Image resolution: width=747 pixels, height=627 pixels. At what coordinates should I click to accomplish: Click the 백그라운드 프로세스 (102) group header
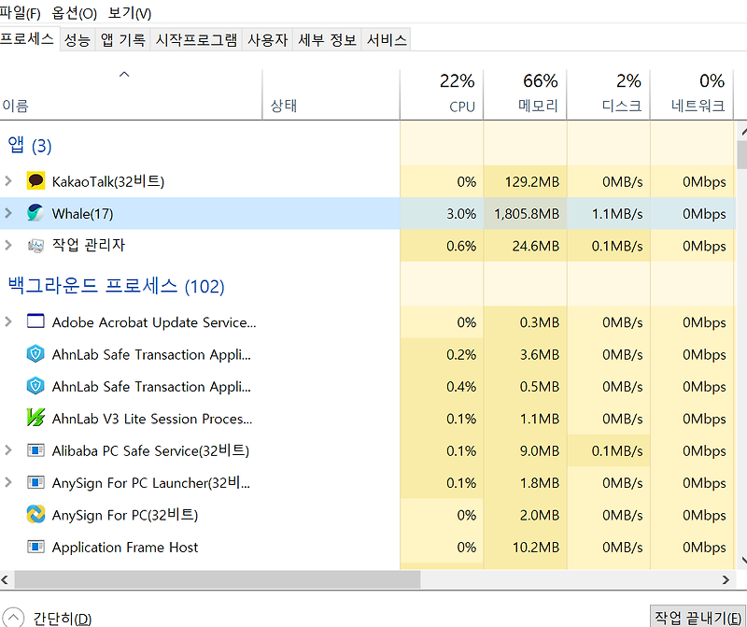(116, 286)
